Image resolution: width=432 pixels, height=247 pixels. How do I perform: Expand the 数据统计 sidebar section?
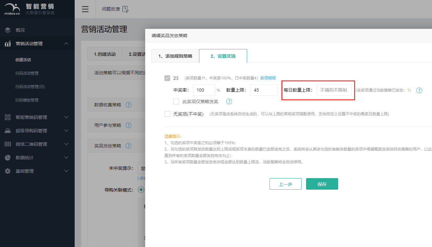coord(66,158)
